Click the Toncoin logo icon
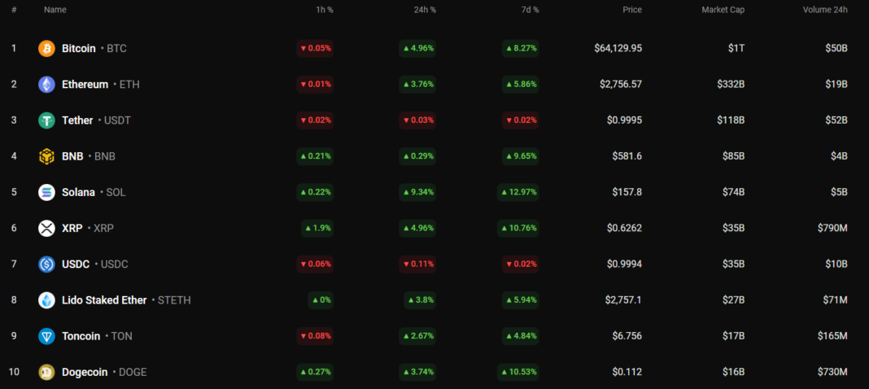The height and width of the screenshot is (389, 869). pyautogui.click(x=46, y=336)
